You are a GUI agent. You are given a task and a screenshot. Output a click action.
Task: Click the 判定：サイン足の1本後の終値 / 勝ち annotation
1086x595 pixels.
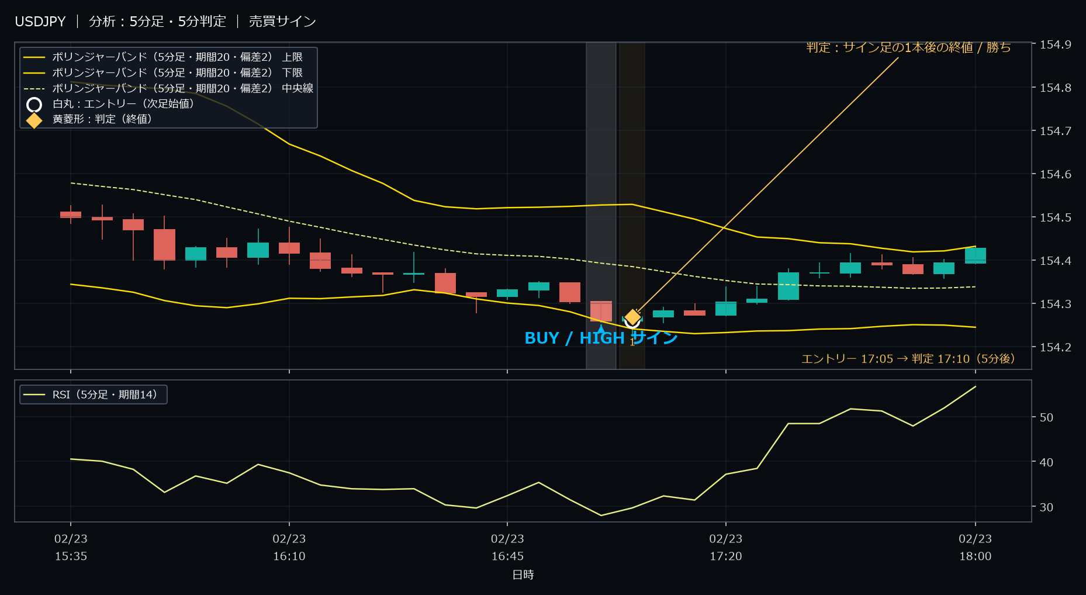[x=909, y=47]
